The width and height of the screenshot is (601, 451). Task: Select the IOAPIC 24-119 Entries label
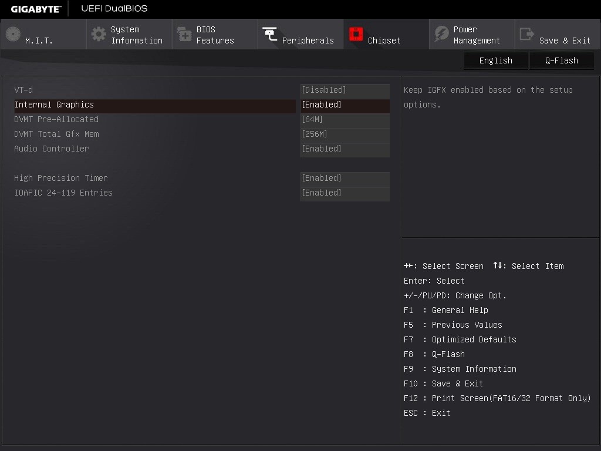coord(63,193)
